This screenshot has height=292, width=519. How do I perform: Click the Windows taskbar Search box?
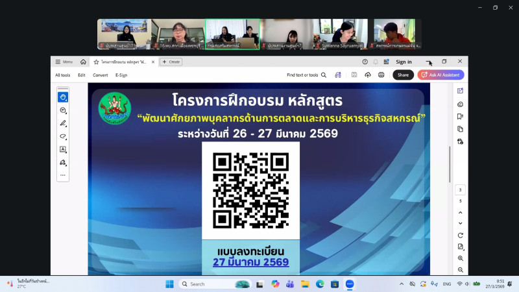pyautogui.click(x=214, y=284)
